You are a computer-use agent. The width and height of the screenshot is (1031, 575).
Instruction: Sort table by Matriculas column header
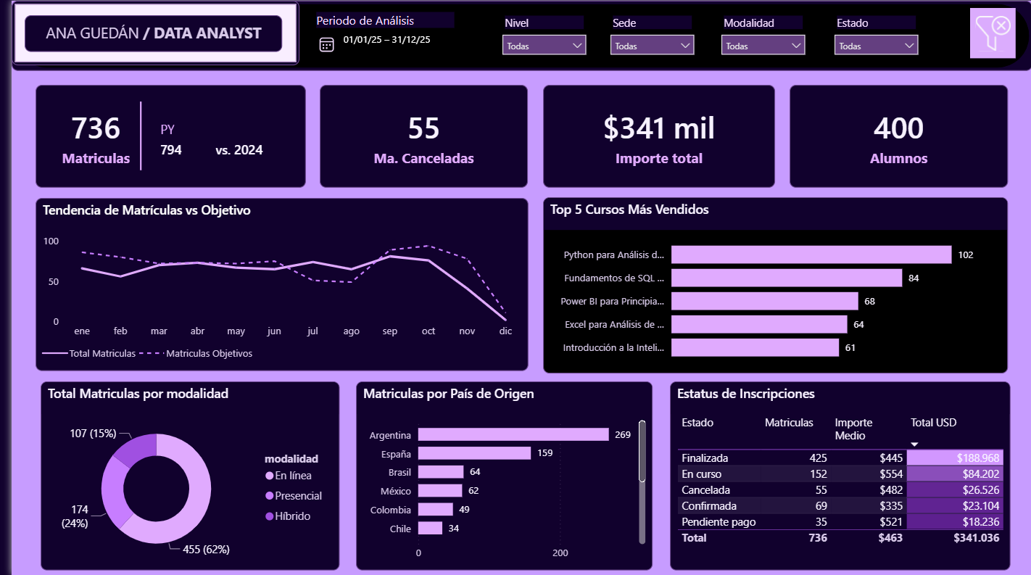pyautogui.click(x=789, y=423)
